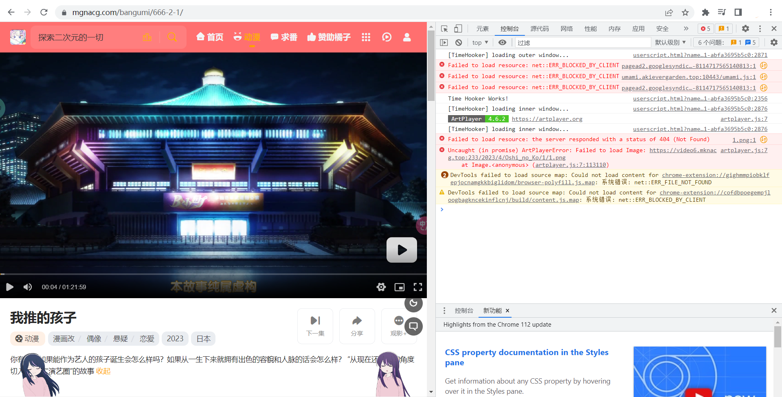Screen dimensions: 782x397
Task: Click the 下一集 next episode button
Action: click(315, 326)
